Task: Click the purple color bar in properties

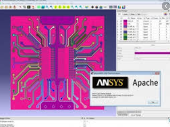Action: [152, 53]
